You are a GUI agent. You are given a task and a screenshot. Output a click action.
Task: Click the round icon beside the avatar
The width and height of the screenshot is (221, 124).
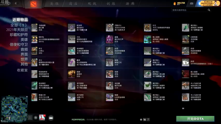tap(36, 118)
